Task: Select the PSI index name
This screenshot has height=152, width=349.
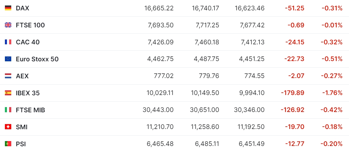Action: click(x=21, y=144)
